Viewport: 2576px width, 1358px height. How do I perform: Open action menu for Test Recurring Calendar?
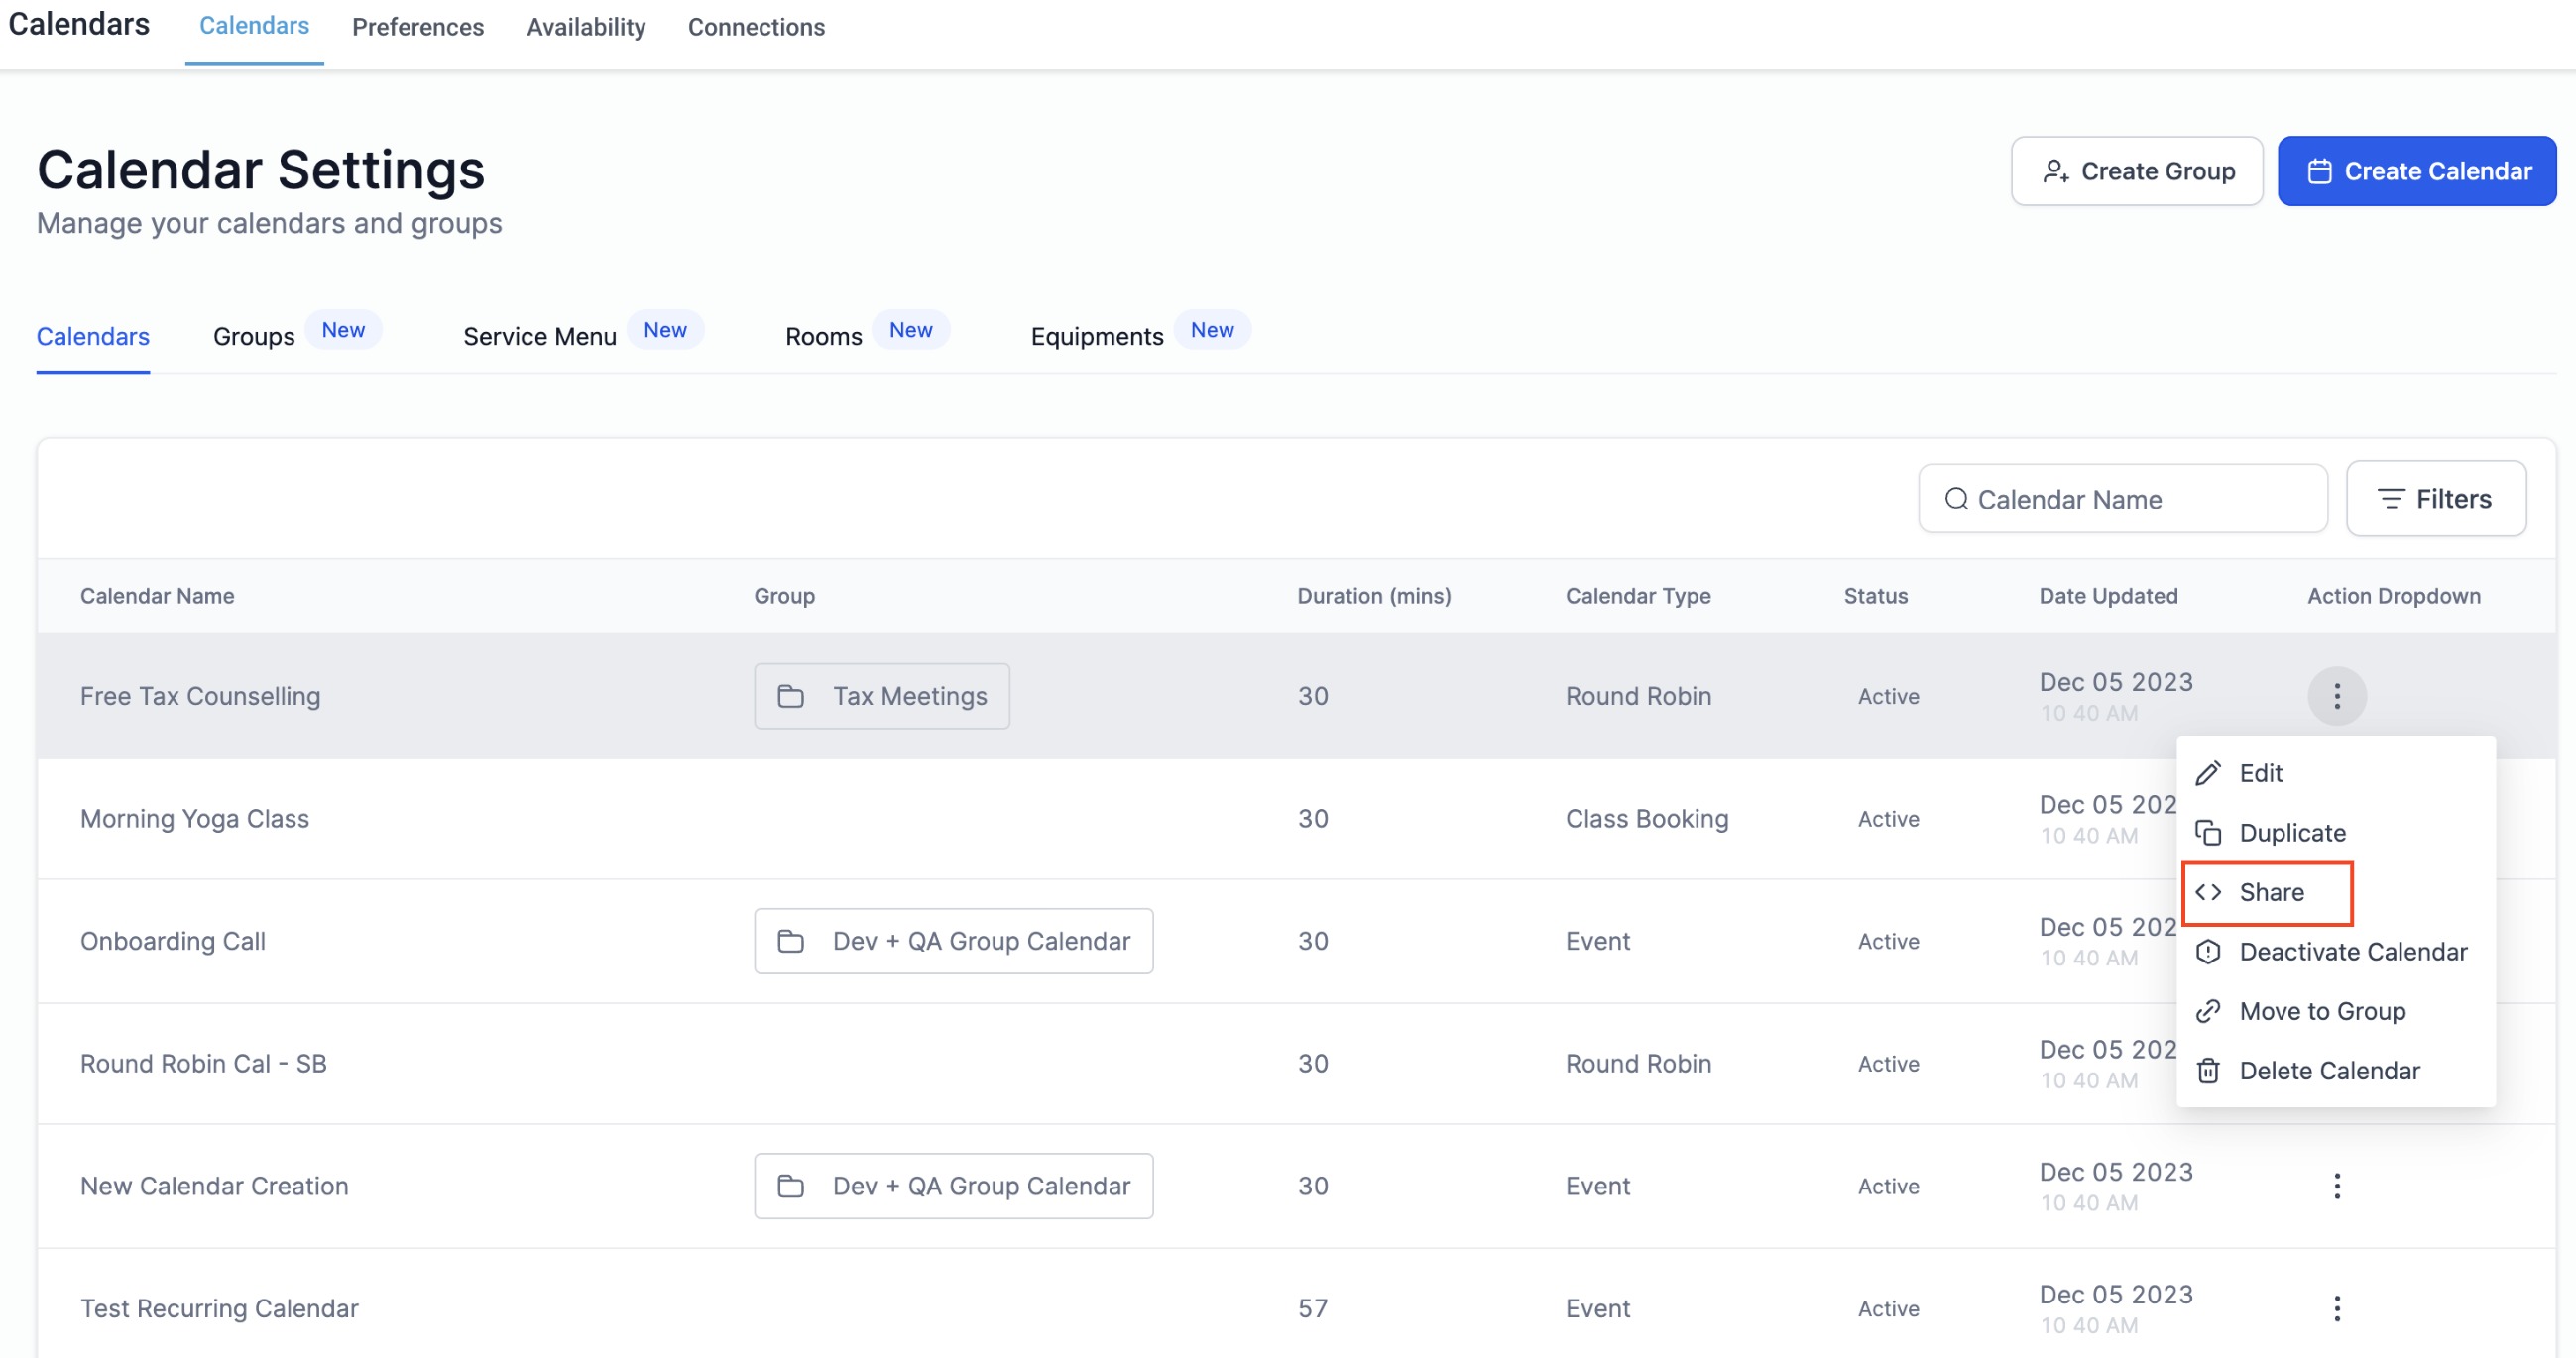click(x=2336, y=1308)
